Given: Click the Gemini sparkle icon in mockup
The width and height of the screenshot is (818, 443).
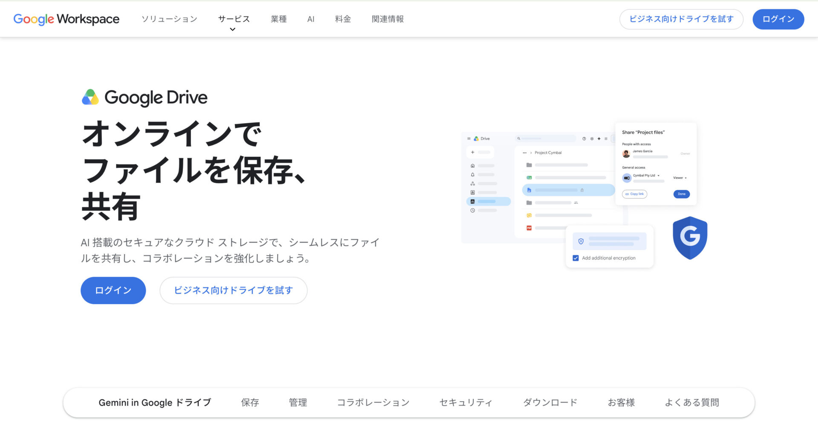Looking at the screenshot, I should pyautogui.click(x=599, y=138).
